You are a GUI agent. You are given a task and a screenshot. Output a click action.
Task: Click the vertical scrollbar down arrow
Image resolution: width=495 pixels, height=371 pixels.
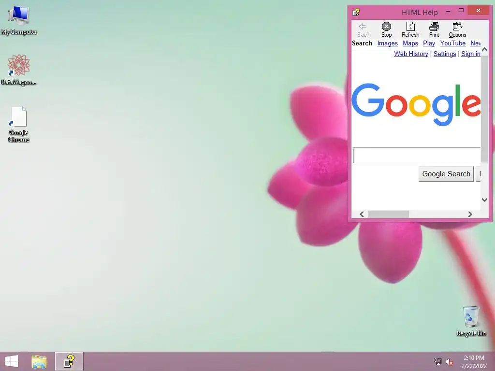(x=484, y=200)
